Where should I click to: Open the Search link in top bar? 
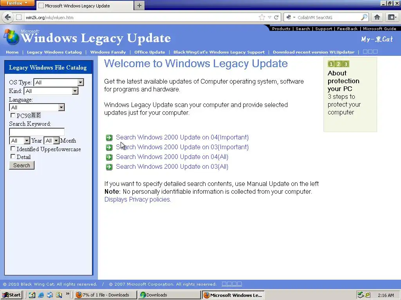tap(303, 29)
